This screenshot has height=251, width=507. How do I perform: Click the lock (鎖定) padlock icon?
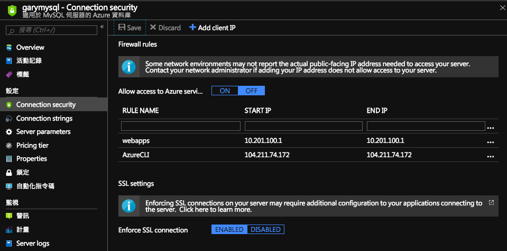[9, 173]
